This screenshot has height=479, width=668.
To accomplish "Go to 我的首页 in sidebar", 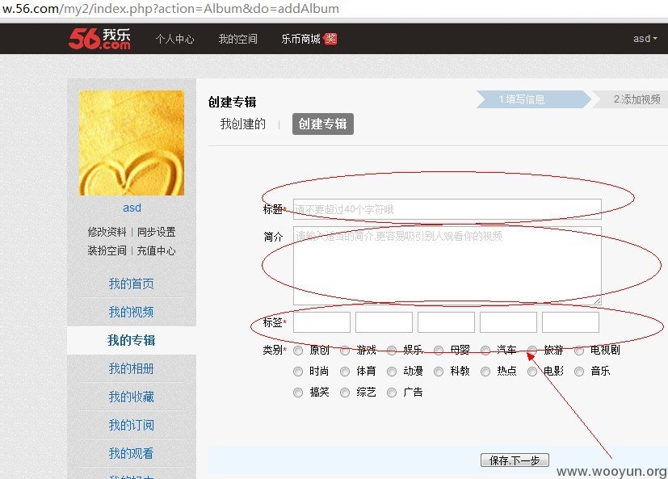I will [x=131, y=284].
